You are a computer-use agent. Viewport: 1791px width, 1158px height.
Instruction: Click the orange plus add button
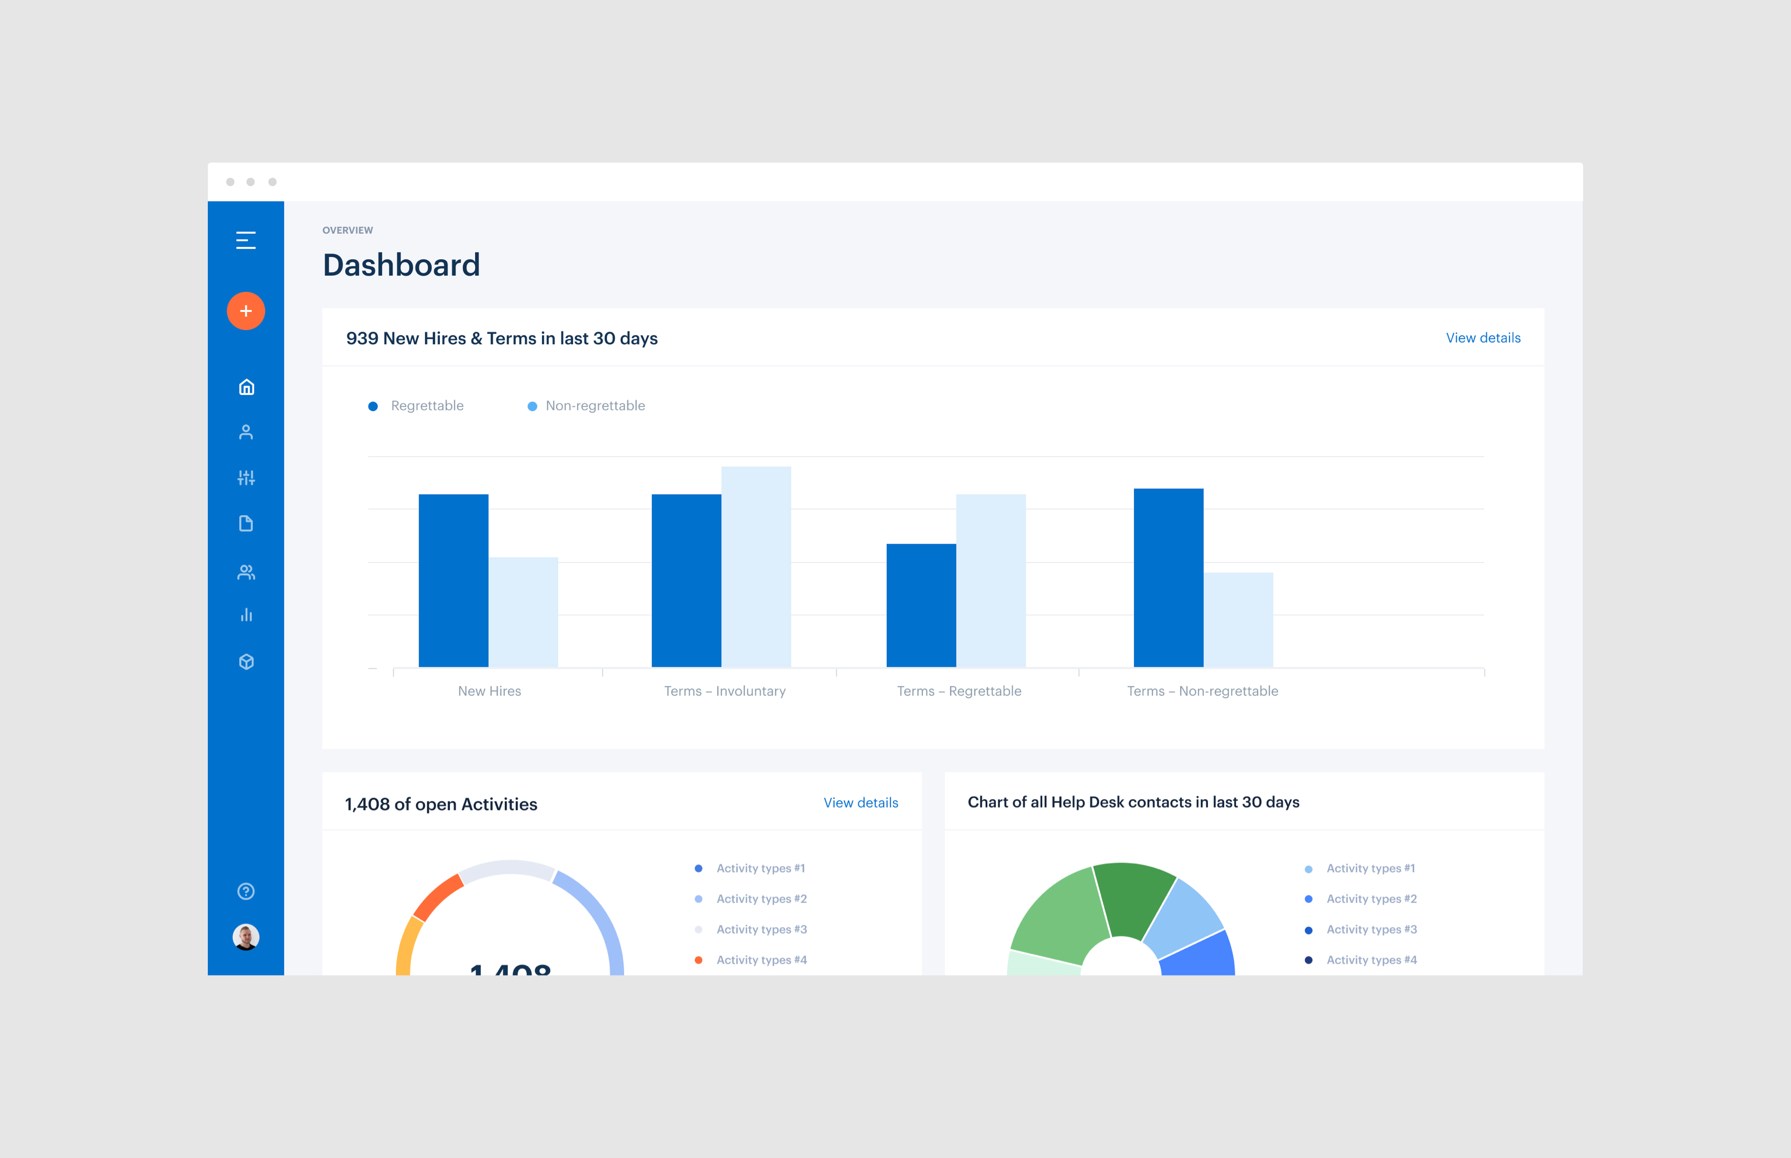pyautogui.click(x=246, y=310)
